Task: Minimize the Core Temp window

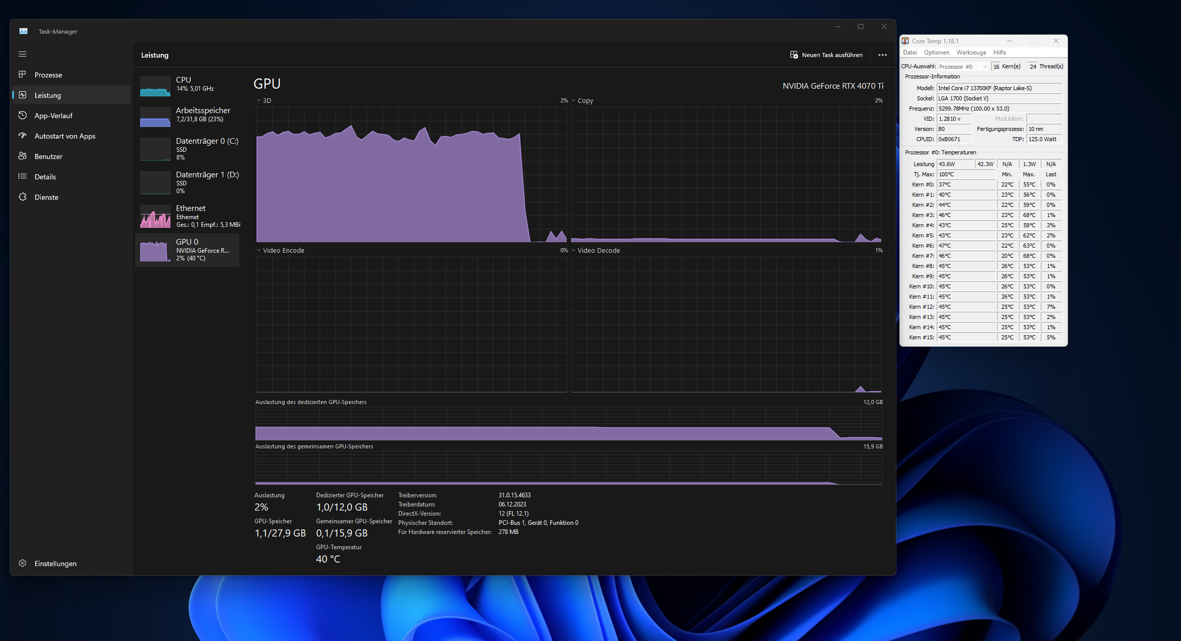Action: 1009,41
